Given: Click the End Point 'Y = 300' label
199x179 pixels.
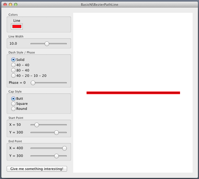Looking at the screenshot, I should click(16, 156).
